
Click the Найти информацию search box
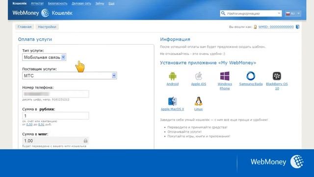tap(251, 13)
